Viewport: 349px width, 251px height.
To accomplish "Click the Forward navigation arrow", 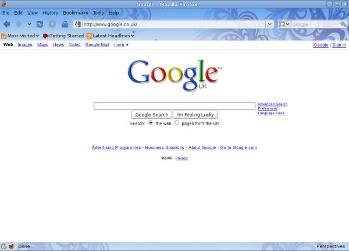I will [x=19, y=24].
